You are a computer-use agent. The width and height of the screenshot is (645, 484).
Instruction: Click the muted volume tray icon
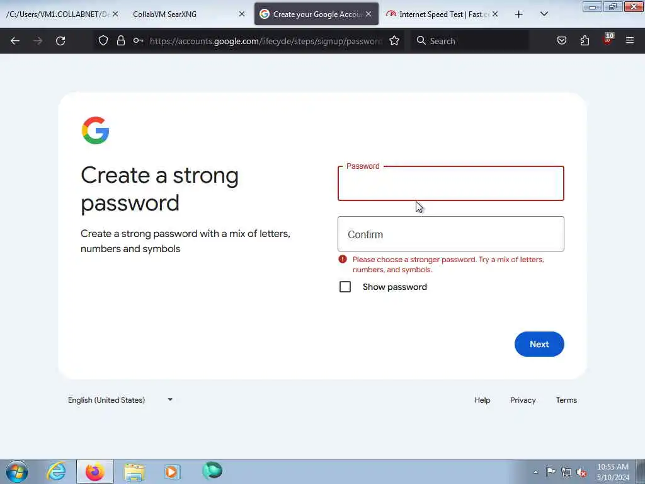(x=581, y=472)
